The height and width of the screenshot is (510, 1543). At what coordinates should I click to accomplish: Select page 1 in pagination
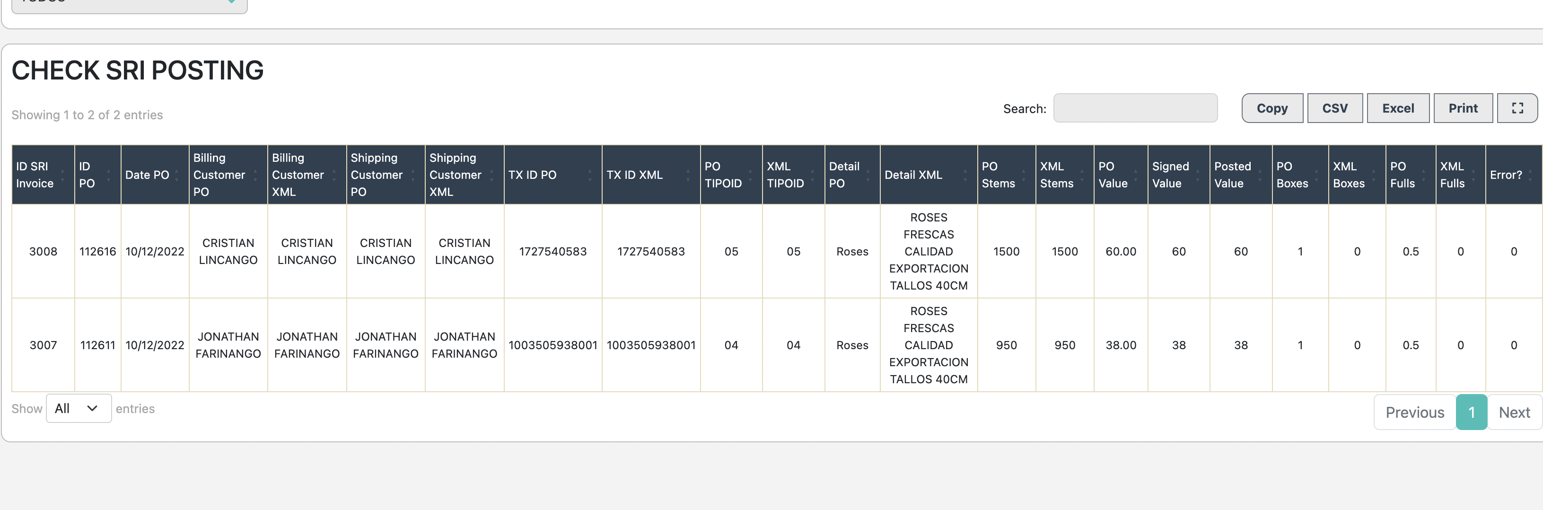coord(1471,413)
